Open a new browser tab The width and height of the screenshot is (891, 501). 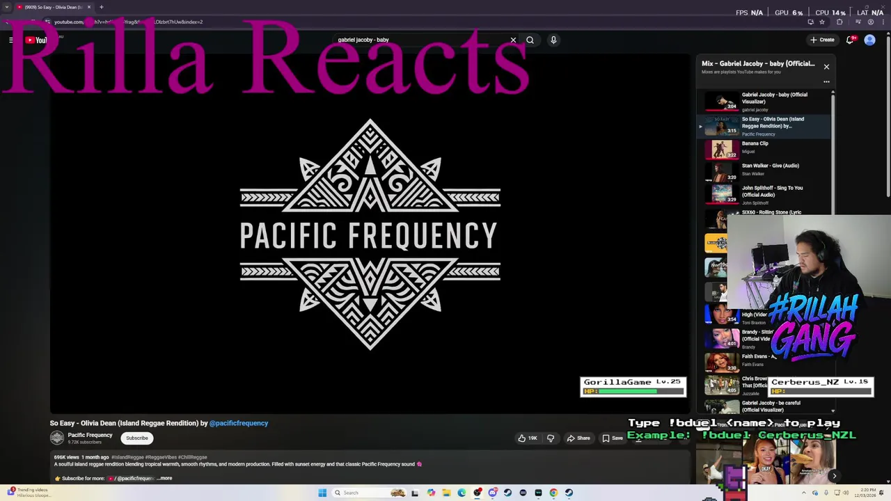101,7
